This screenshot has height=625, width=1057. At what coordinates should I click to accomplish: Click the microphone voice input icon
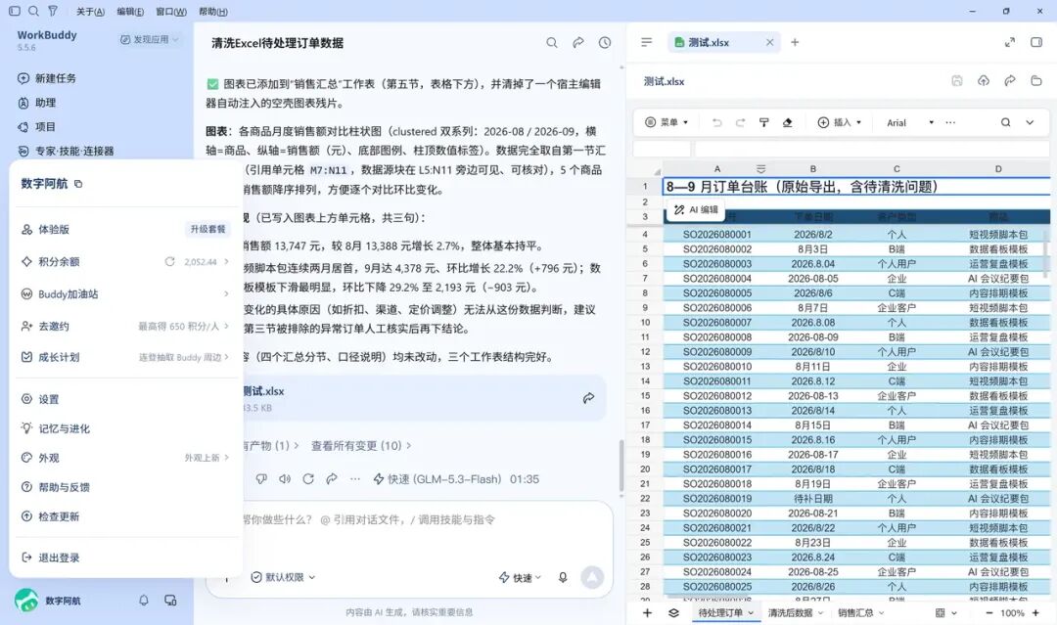point(563,577)
